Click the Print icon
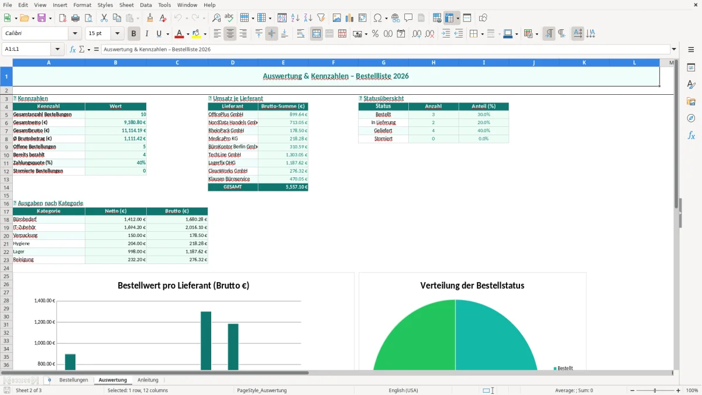 pyautogui.click(x=75, y=18)
